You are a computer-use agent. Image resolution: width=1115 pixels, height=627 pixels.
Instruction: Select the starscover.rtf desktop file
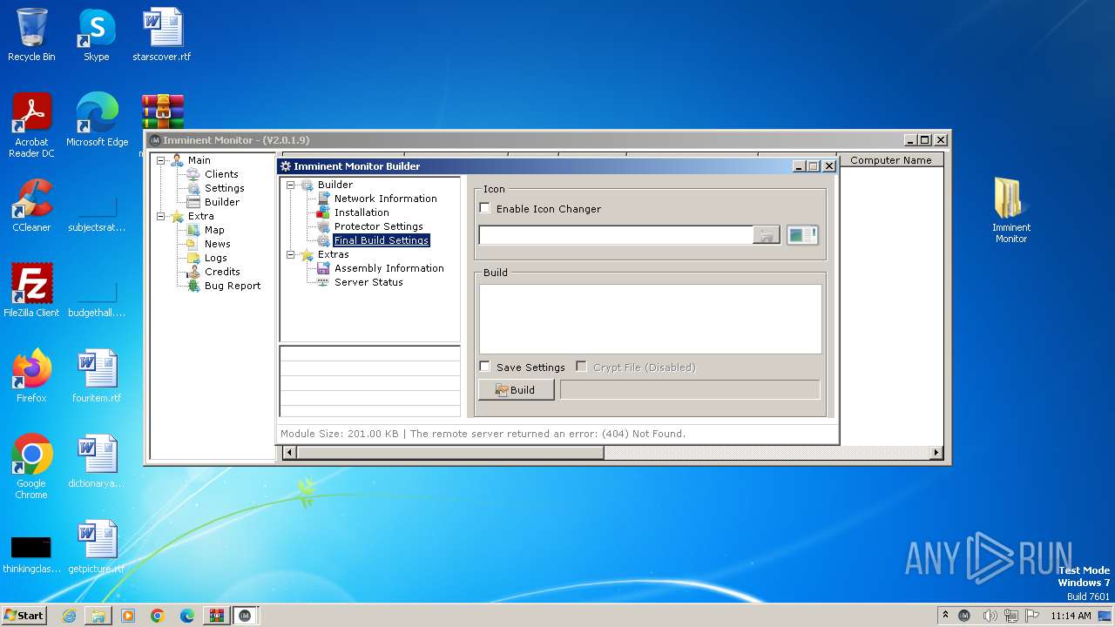tap(162, 35)
